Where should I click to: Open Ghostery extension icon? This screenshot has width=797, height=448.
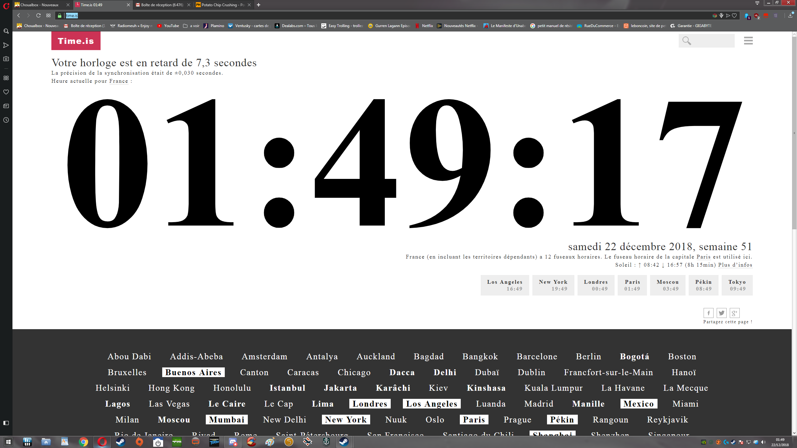(x=747, y=16)
